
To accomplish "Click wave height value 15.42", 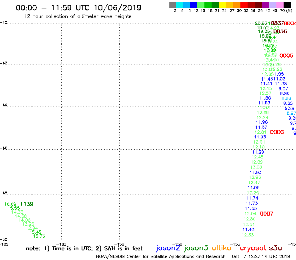I will coord(36,232).
